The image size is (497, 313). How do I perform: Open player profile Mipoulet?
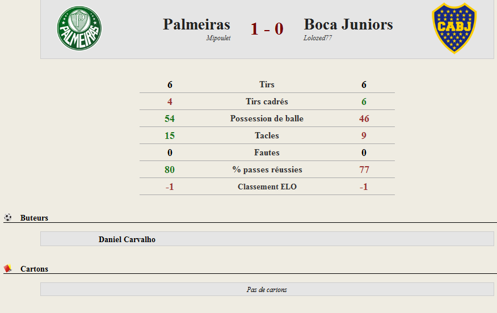coord(218,38)
